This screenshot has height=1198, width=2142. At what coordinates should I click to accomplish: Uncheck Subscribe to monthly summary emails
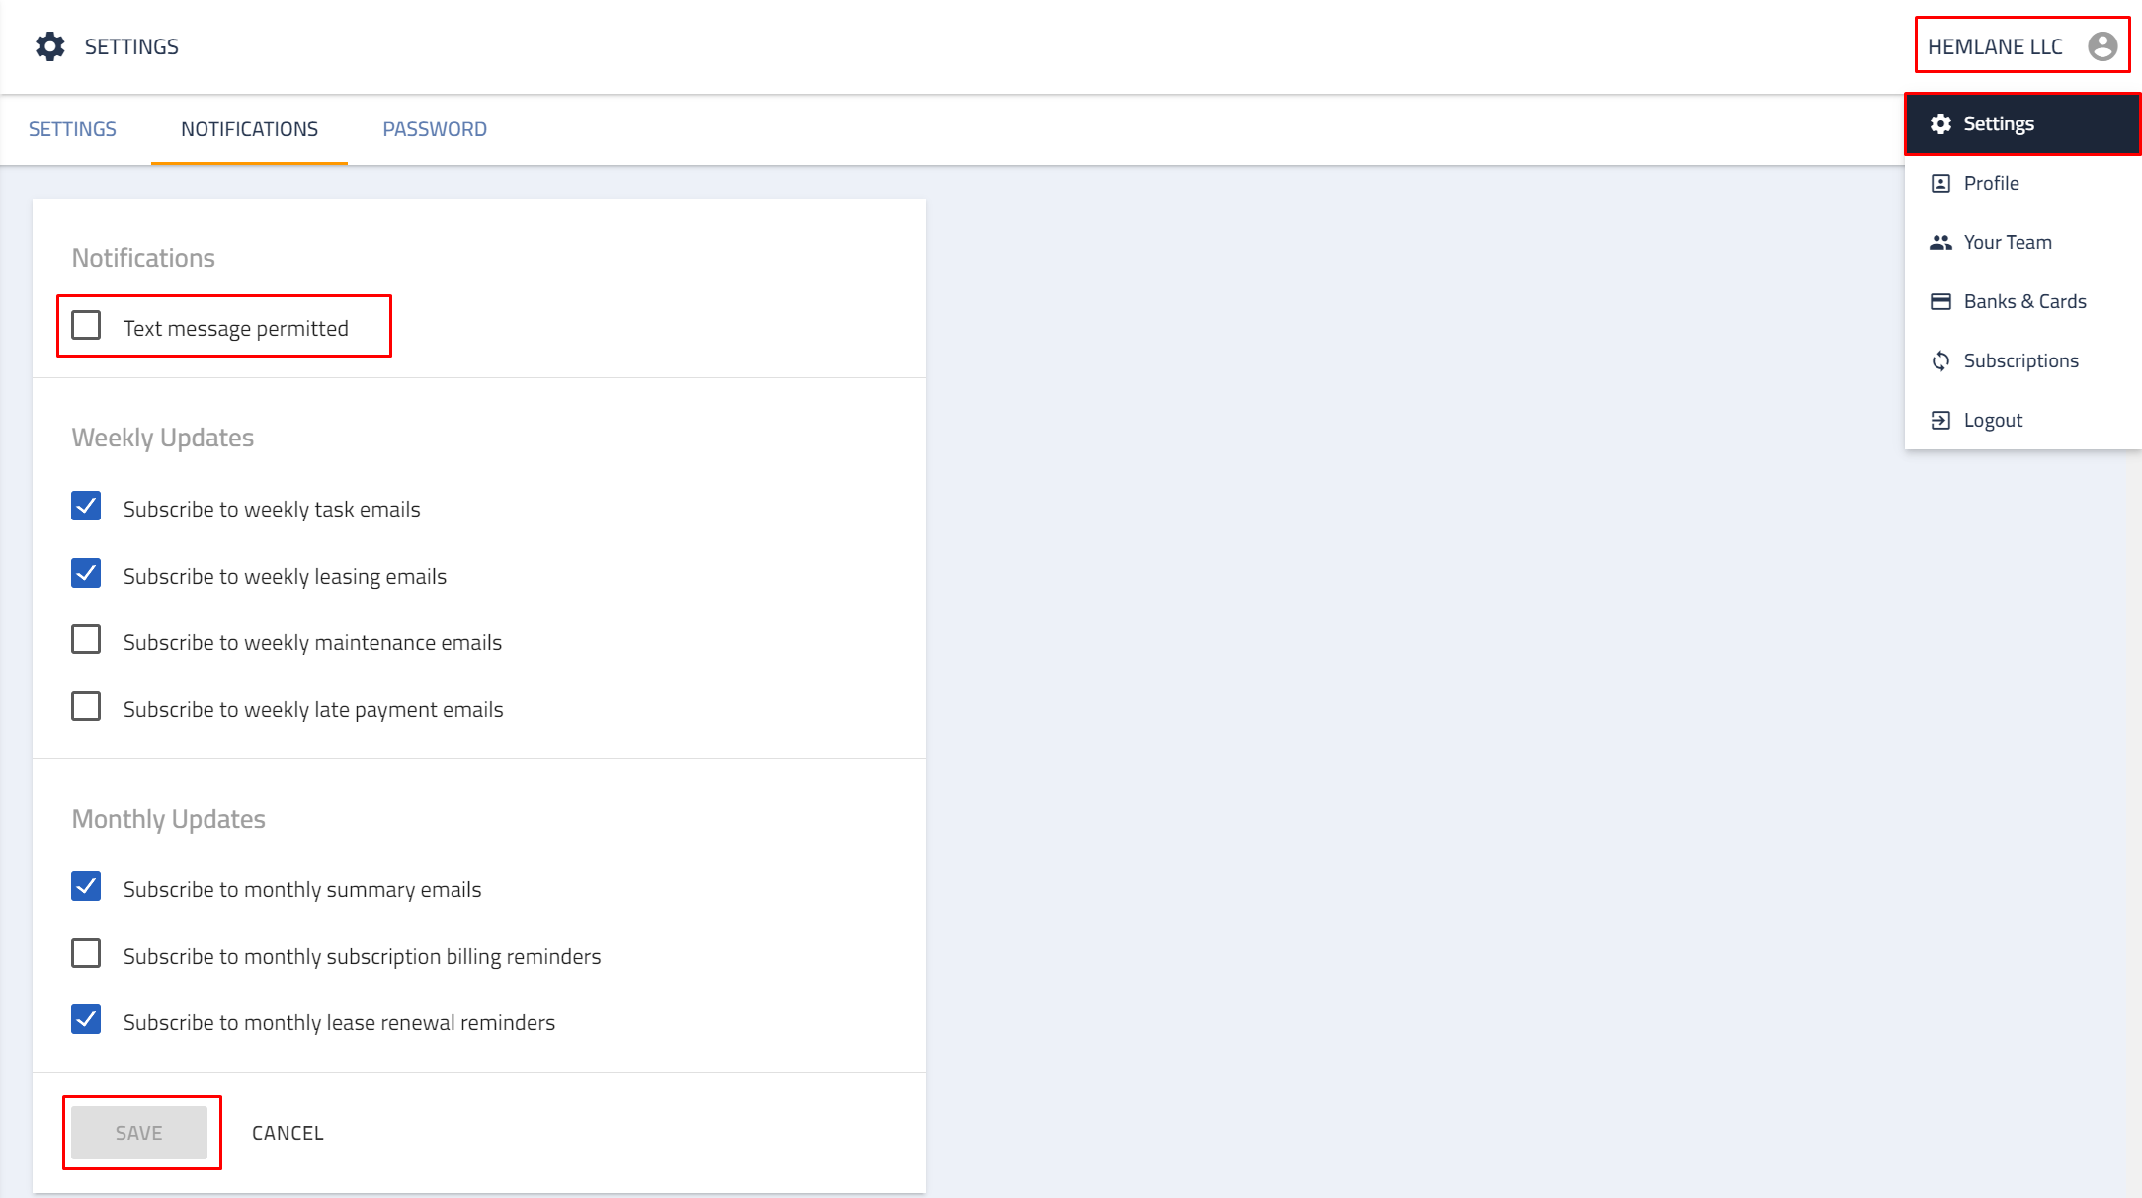click(86, 886)
